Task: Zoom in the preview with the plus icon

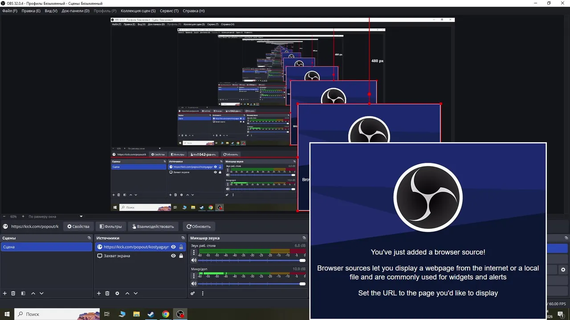Action: 23,216
